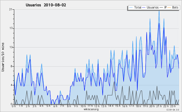Click the x-axis label 11 h
The height and width of the screenshot is (112, 182).
pos(90,106)
